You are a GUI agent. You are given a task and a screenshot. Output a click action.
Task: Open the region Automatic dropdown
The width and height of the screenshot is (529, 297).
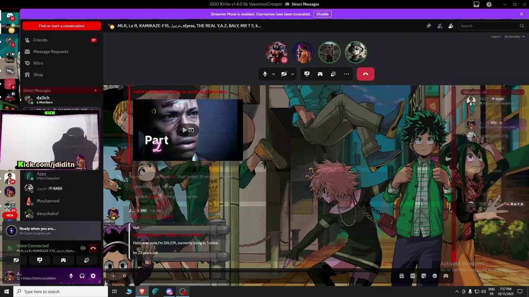(x=514, y=36)
